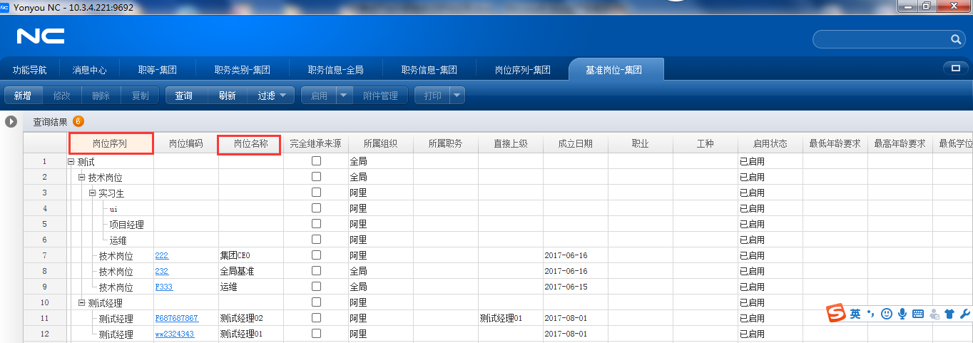Screen dimensions: 973x343
Task: Select the ui tree row
Action: pyautogui.click(x=113, y=208)
